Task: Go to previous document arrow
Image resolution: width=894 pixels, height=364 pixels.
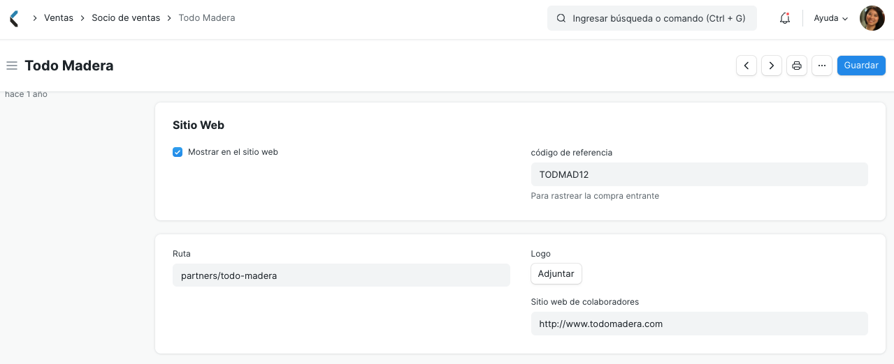Action: click(x=747, y=66)
